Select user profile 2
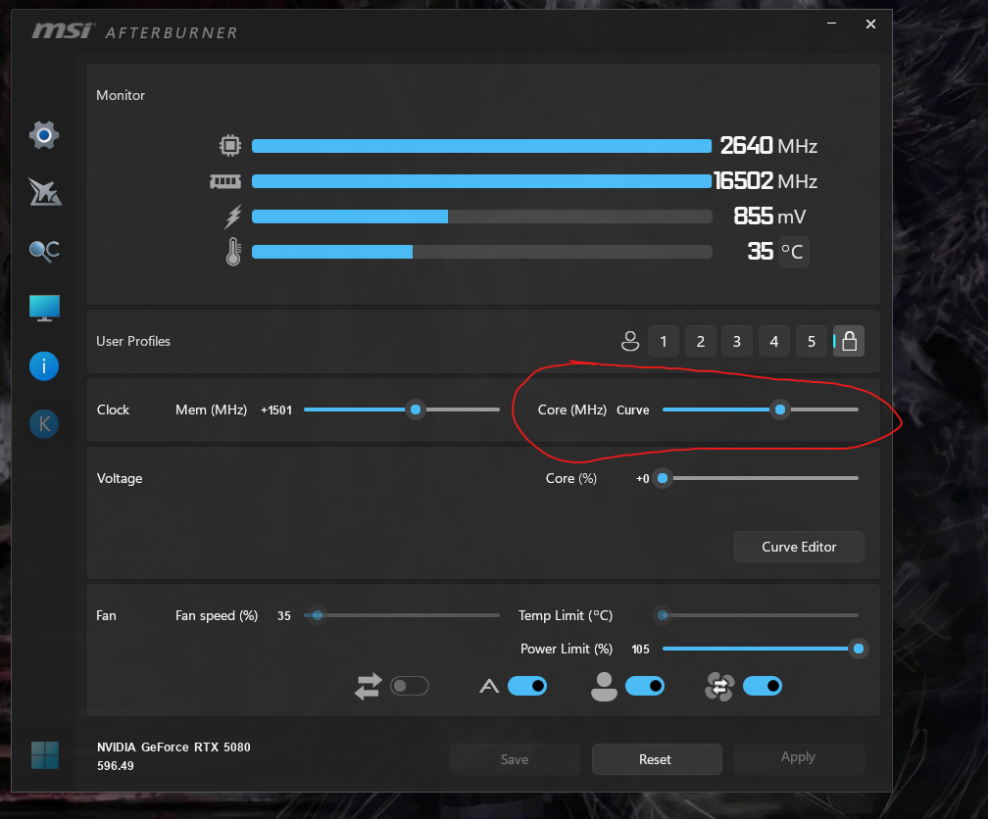The width and height of the screenshot is (988, 819). [701, 341]
